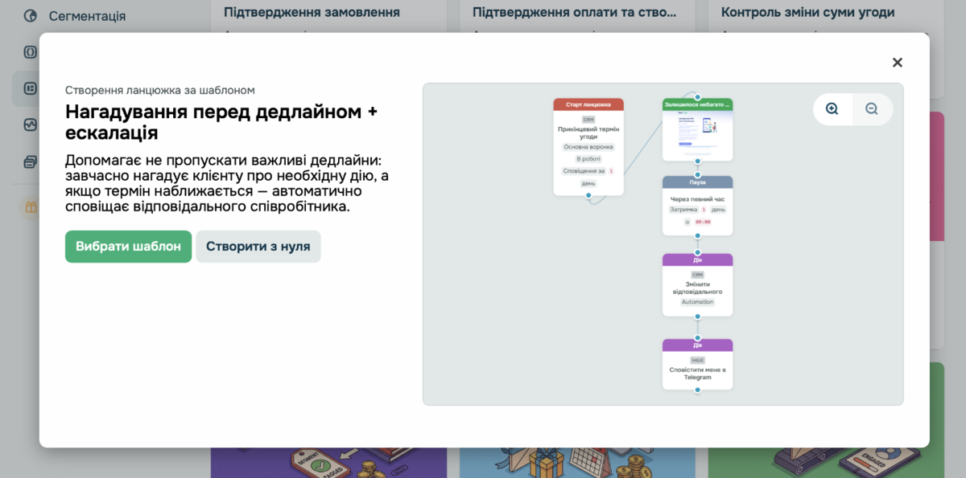Click the Затримка tag in Пауза node
Screen dimensions: 966x478
[x=683, y=210]
